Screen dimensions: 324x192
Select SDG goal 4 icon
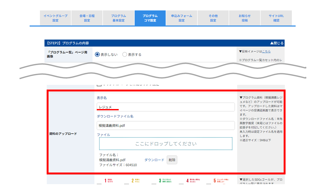193,181
